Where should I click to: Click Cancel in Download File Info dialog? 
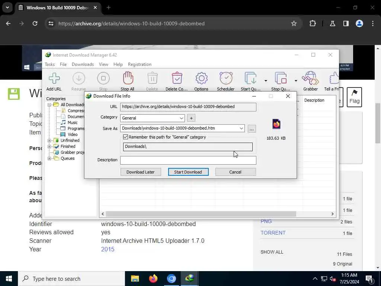coord(236,172)
